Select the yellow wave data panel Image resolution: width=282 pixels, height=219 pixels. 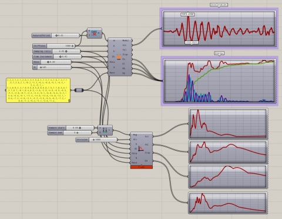(x=38, y=90)
